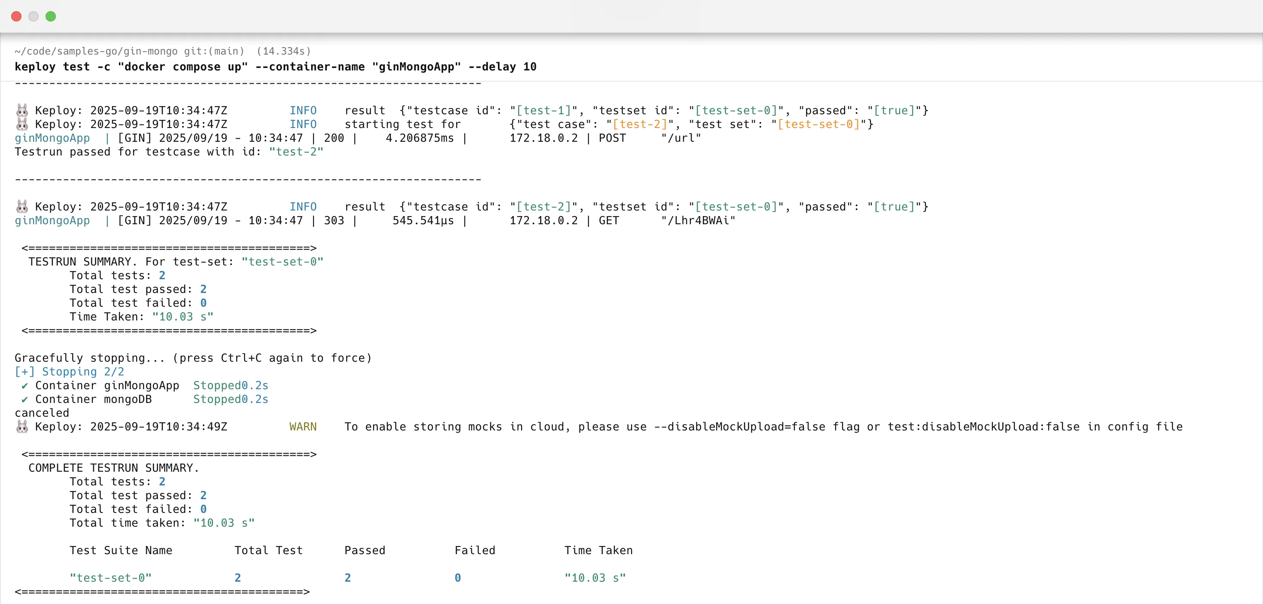
Task: Click the Keploy rabbit icon on starting test line
Action: pos(22,124)
